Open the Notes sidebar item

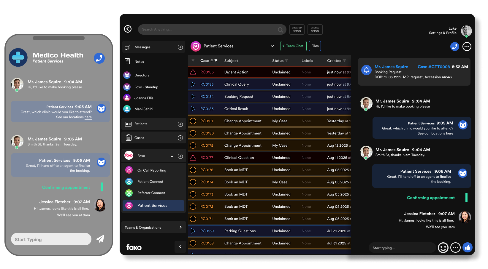[x=139, y=62]
